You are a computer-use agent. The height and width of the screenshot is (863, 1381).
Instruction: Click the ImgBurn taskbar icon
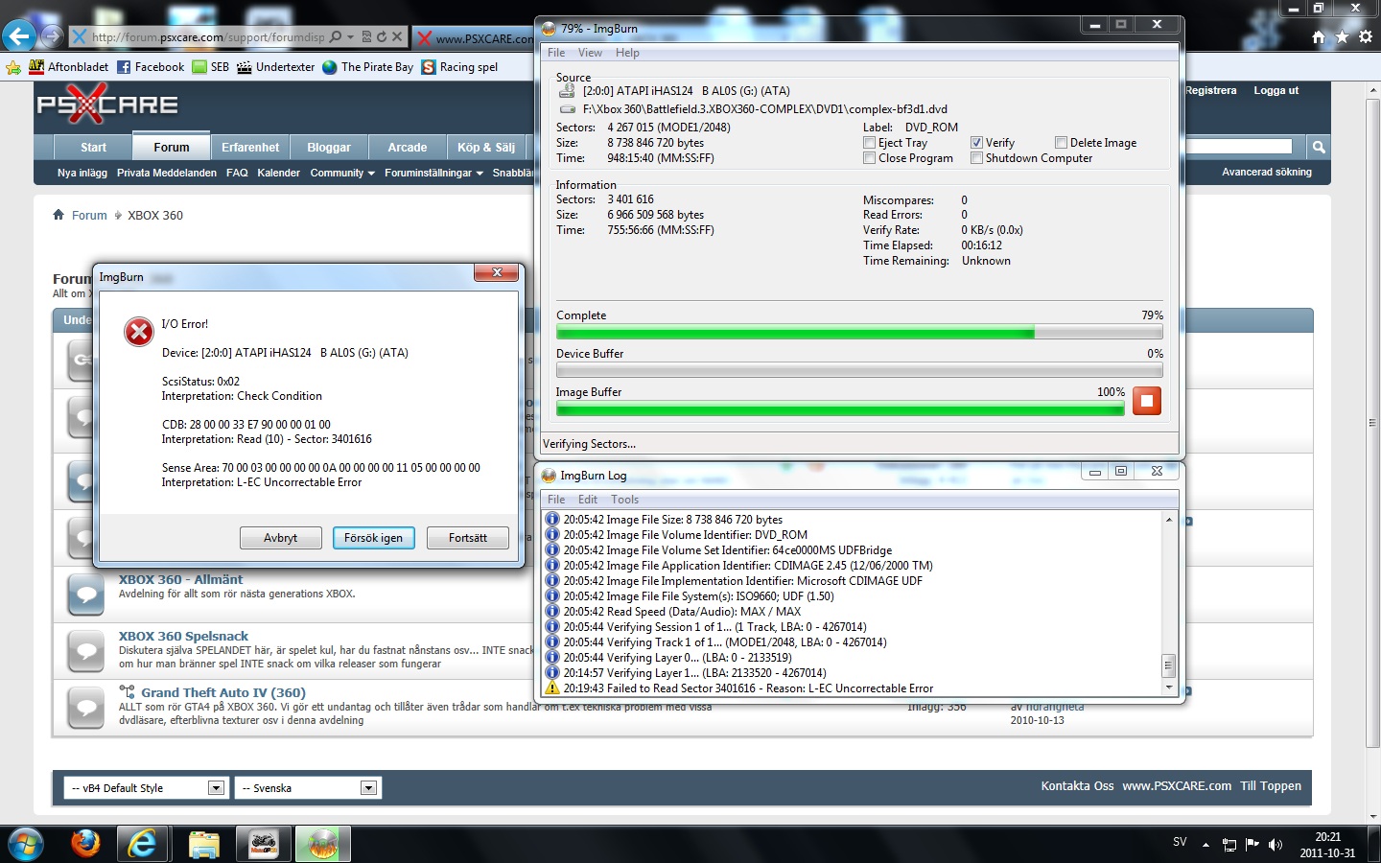tap(322, 844)
